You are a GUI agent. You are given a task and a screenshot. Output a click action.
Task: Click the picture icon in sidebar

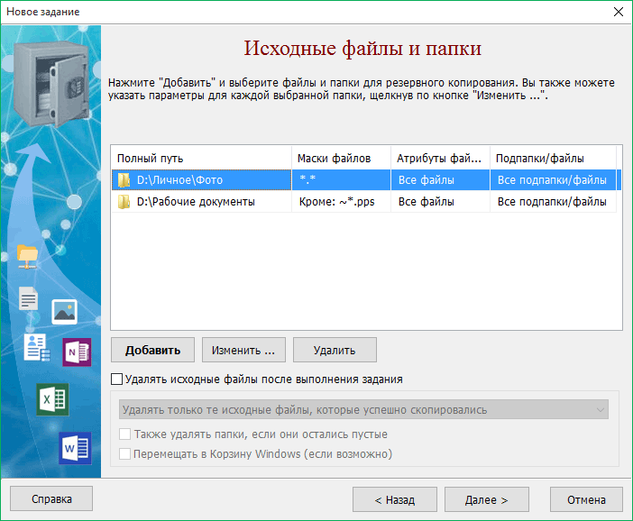click(x=65, y=312)
